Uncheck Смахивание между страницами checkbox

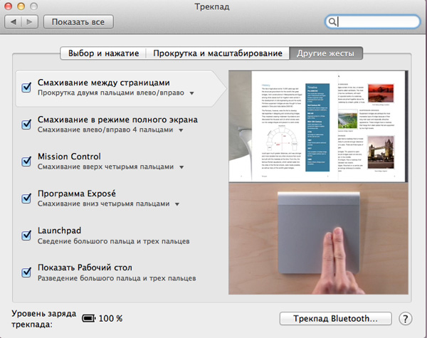click(26, 88)
